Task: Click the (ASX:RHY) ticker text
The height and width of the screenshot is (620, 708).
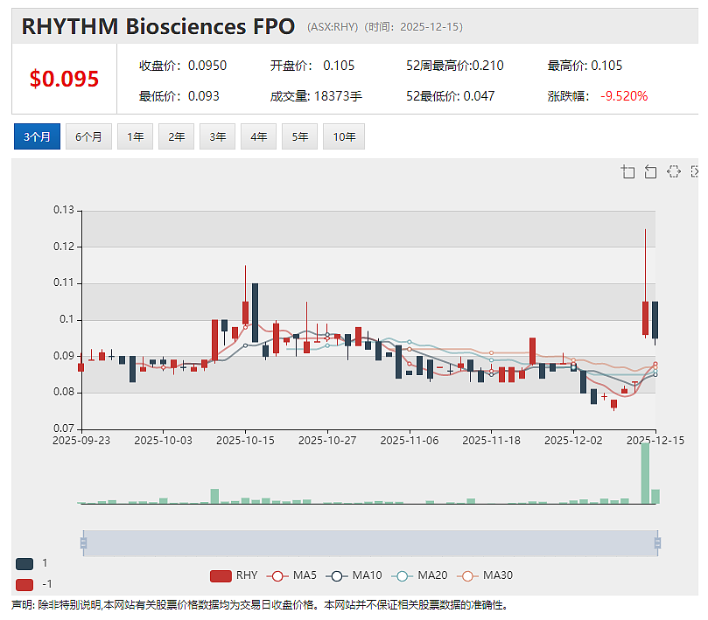Action: [333, 27]
